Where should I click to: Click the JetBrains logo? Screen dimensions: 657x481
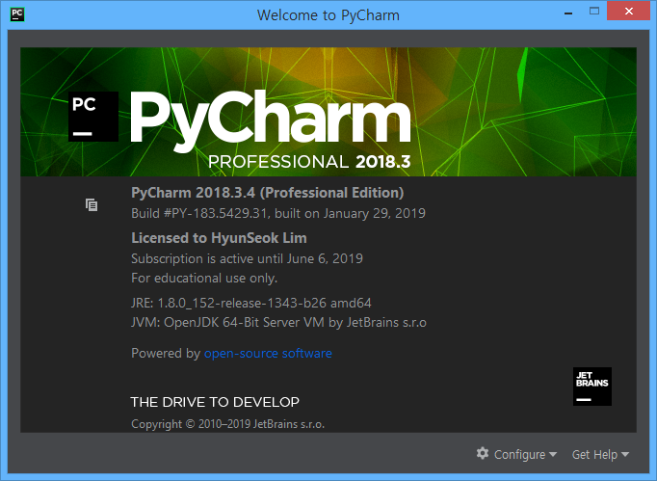[x=592, y=387]
